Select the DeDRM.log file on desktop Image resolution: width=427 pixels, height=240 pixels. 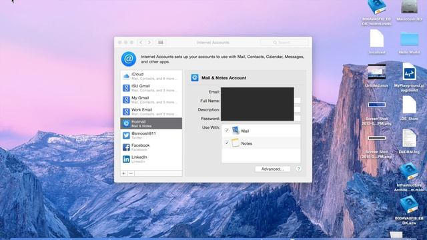pyautogui.click(x=409, y=141)
